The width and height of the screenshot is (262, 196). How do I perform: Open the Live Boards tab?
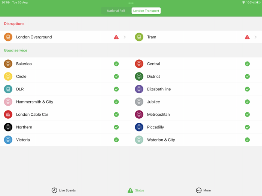tap(64, 190)
